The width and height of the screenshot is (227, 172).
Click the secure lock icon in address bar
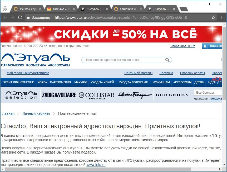pos(28,17)
